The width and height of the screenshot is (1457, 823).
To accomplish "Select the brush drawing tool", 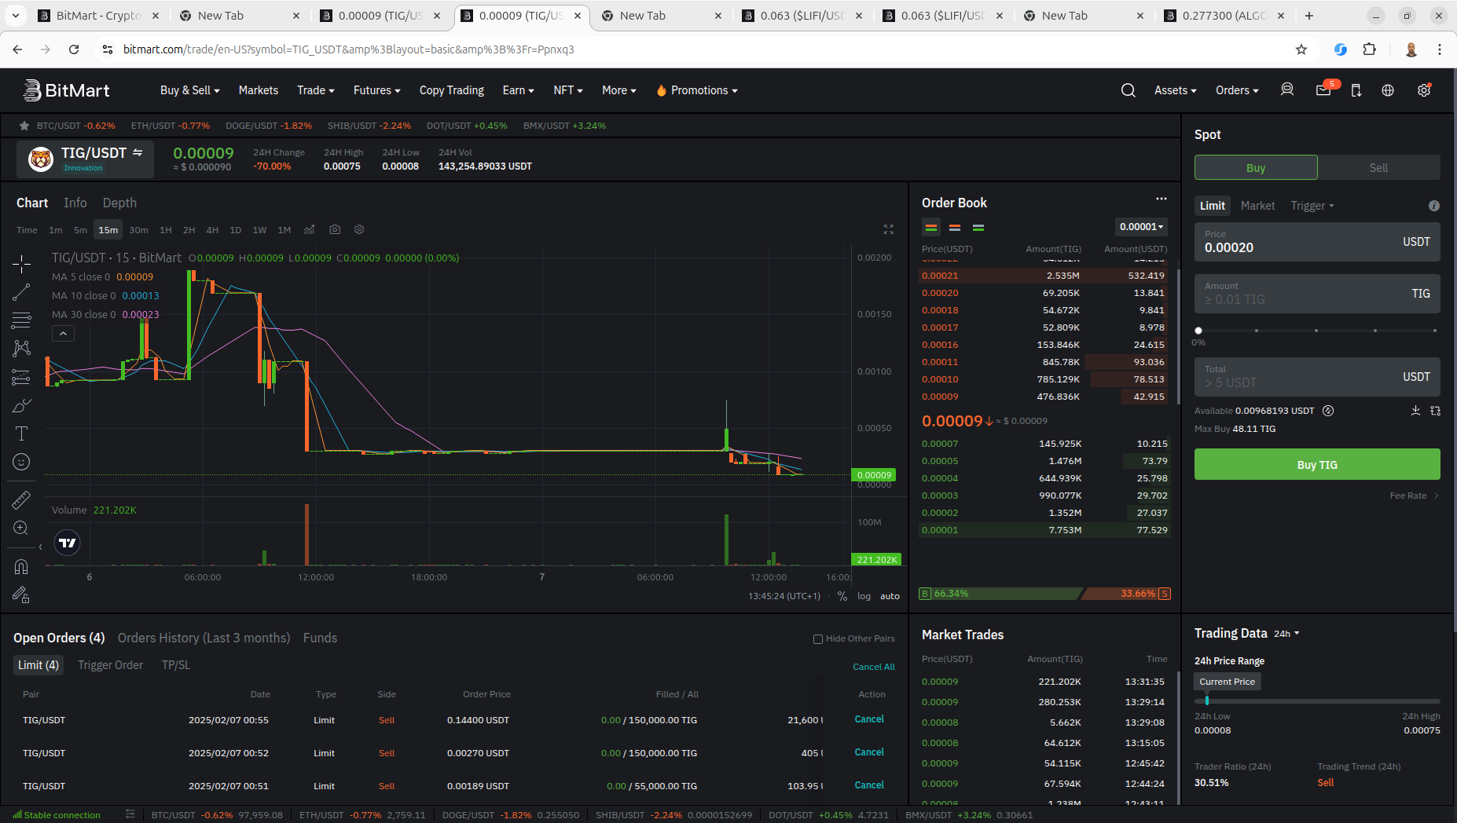I will pyautogui.click(x=21, y=405).
